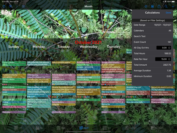Open Moon Dance at the Sierra Vista event
Screen dimensions: 177x133
[x=14, y=107]
